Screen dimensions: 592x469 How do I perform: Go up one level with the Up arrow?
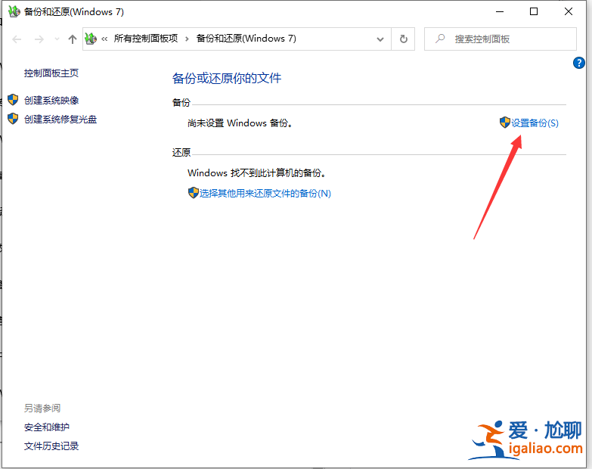pyautogui.click(x=72, y=39)
